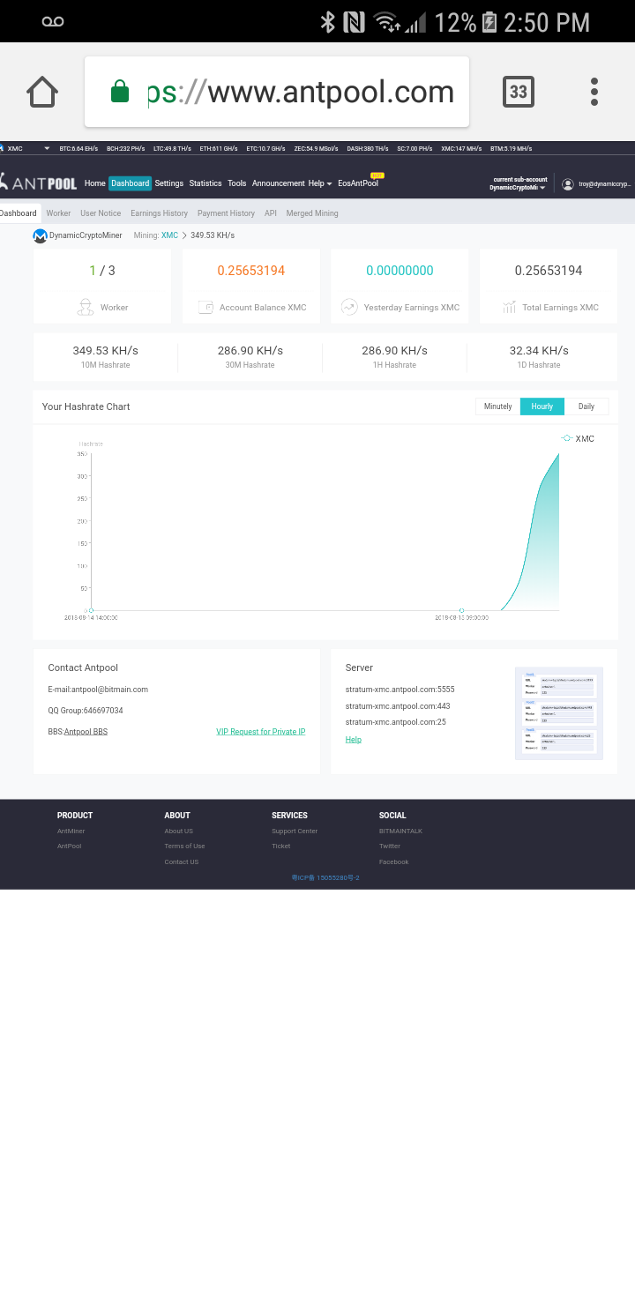Tap the green secure padlock icon

pos(120,92)
